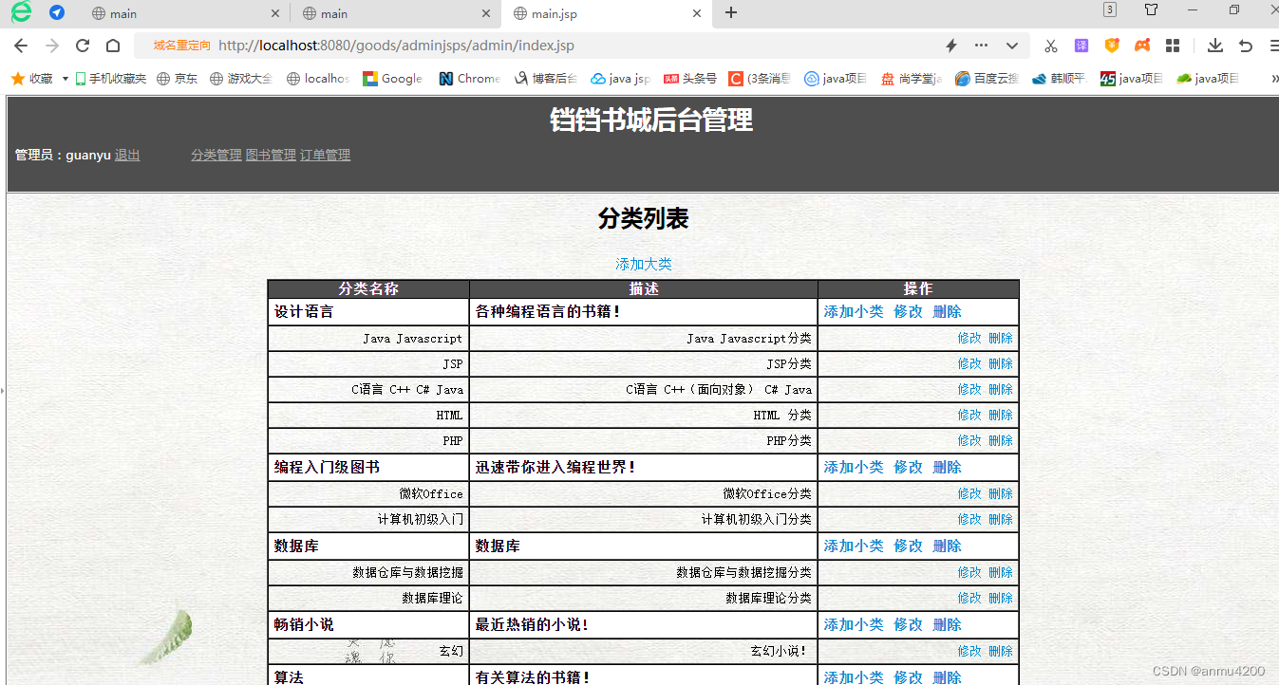Add a subcategory under 数据库 via 添加小类

click(x=853, y=546)
